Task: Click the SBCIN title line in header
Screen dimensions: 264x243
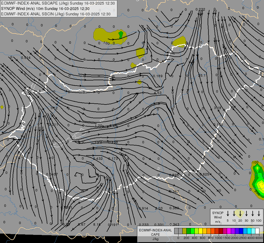Action: click(x=56, y=14)
